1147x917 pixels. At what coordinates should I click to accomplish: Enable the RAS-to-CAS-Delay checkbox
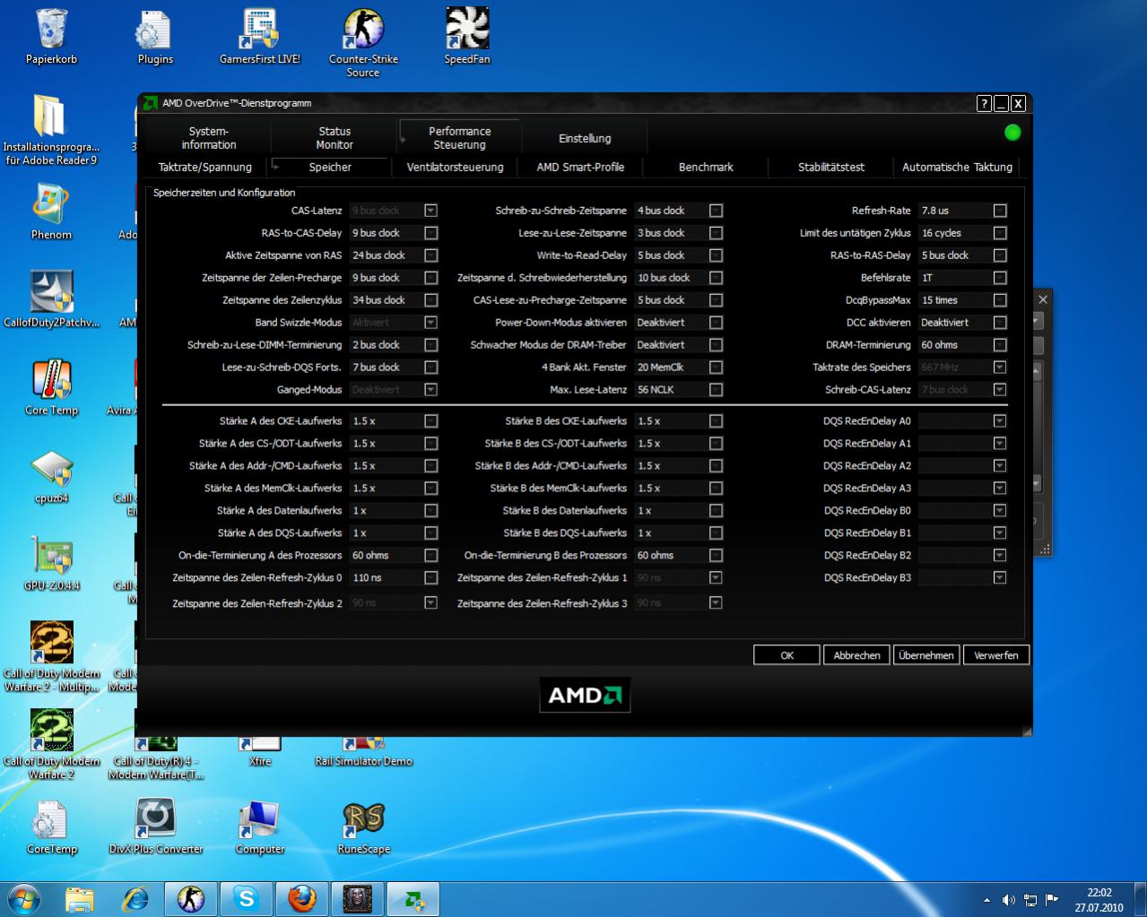[430, 233]
